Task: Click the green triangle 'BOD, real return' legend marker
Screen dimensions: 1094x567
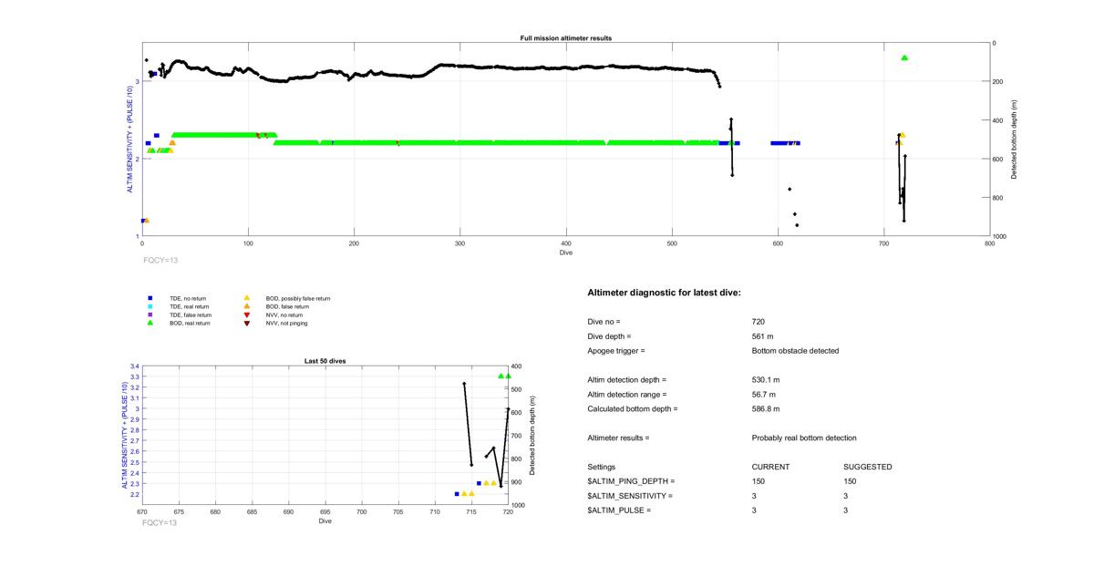Action: click(x=150, y=323)
